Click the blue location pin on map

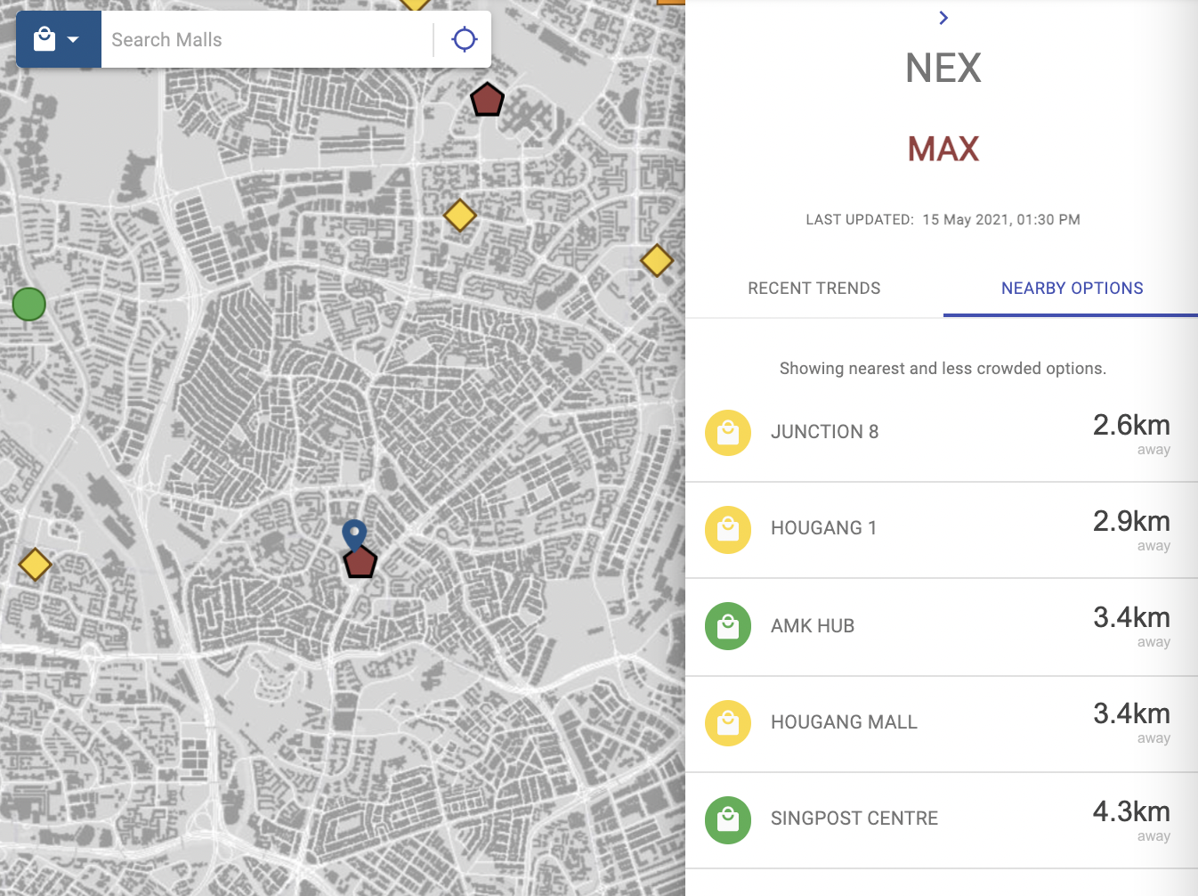[x=354, y=534]
